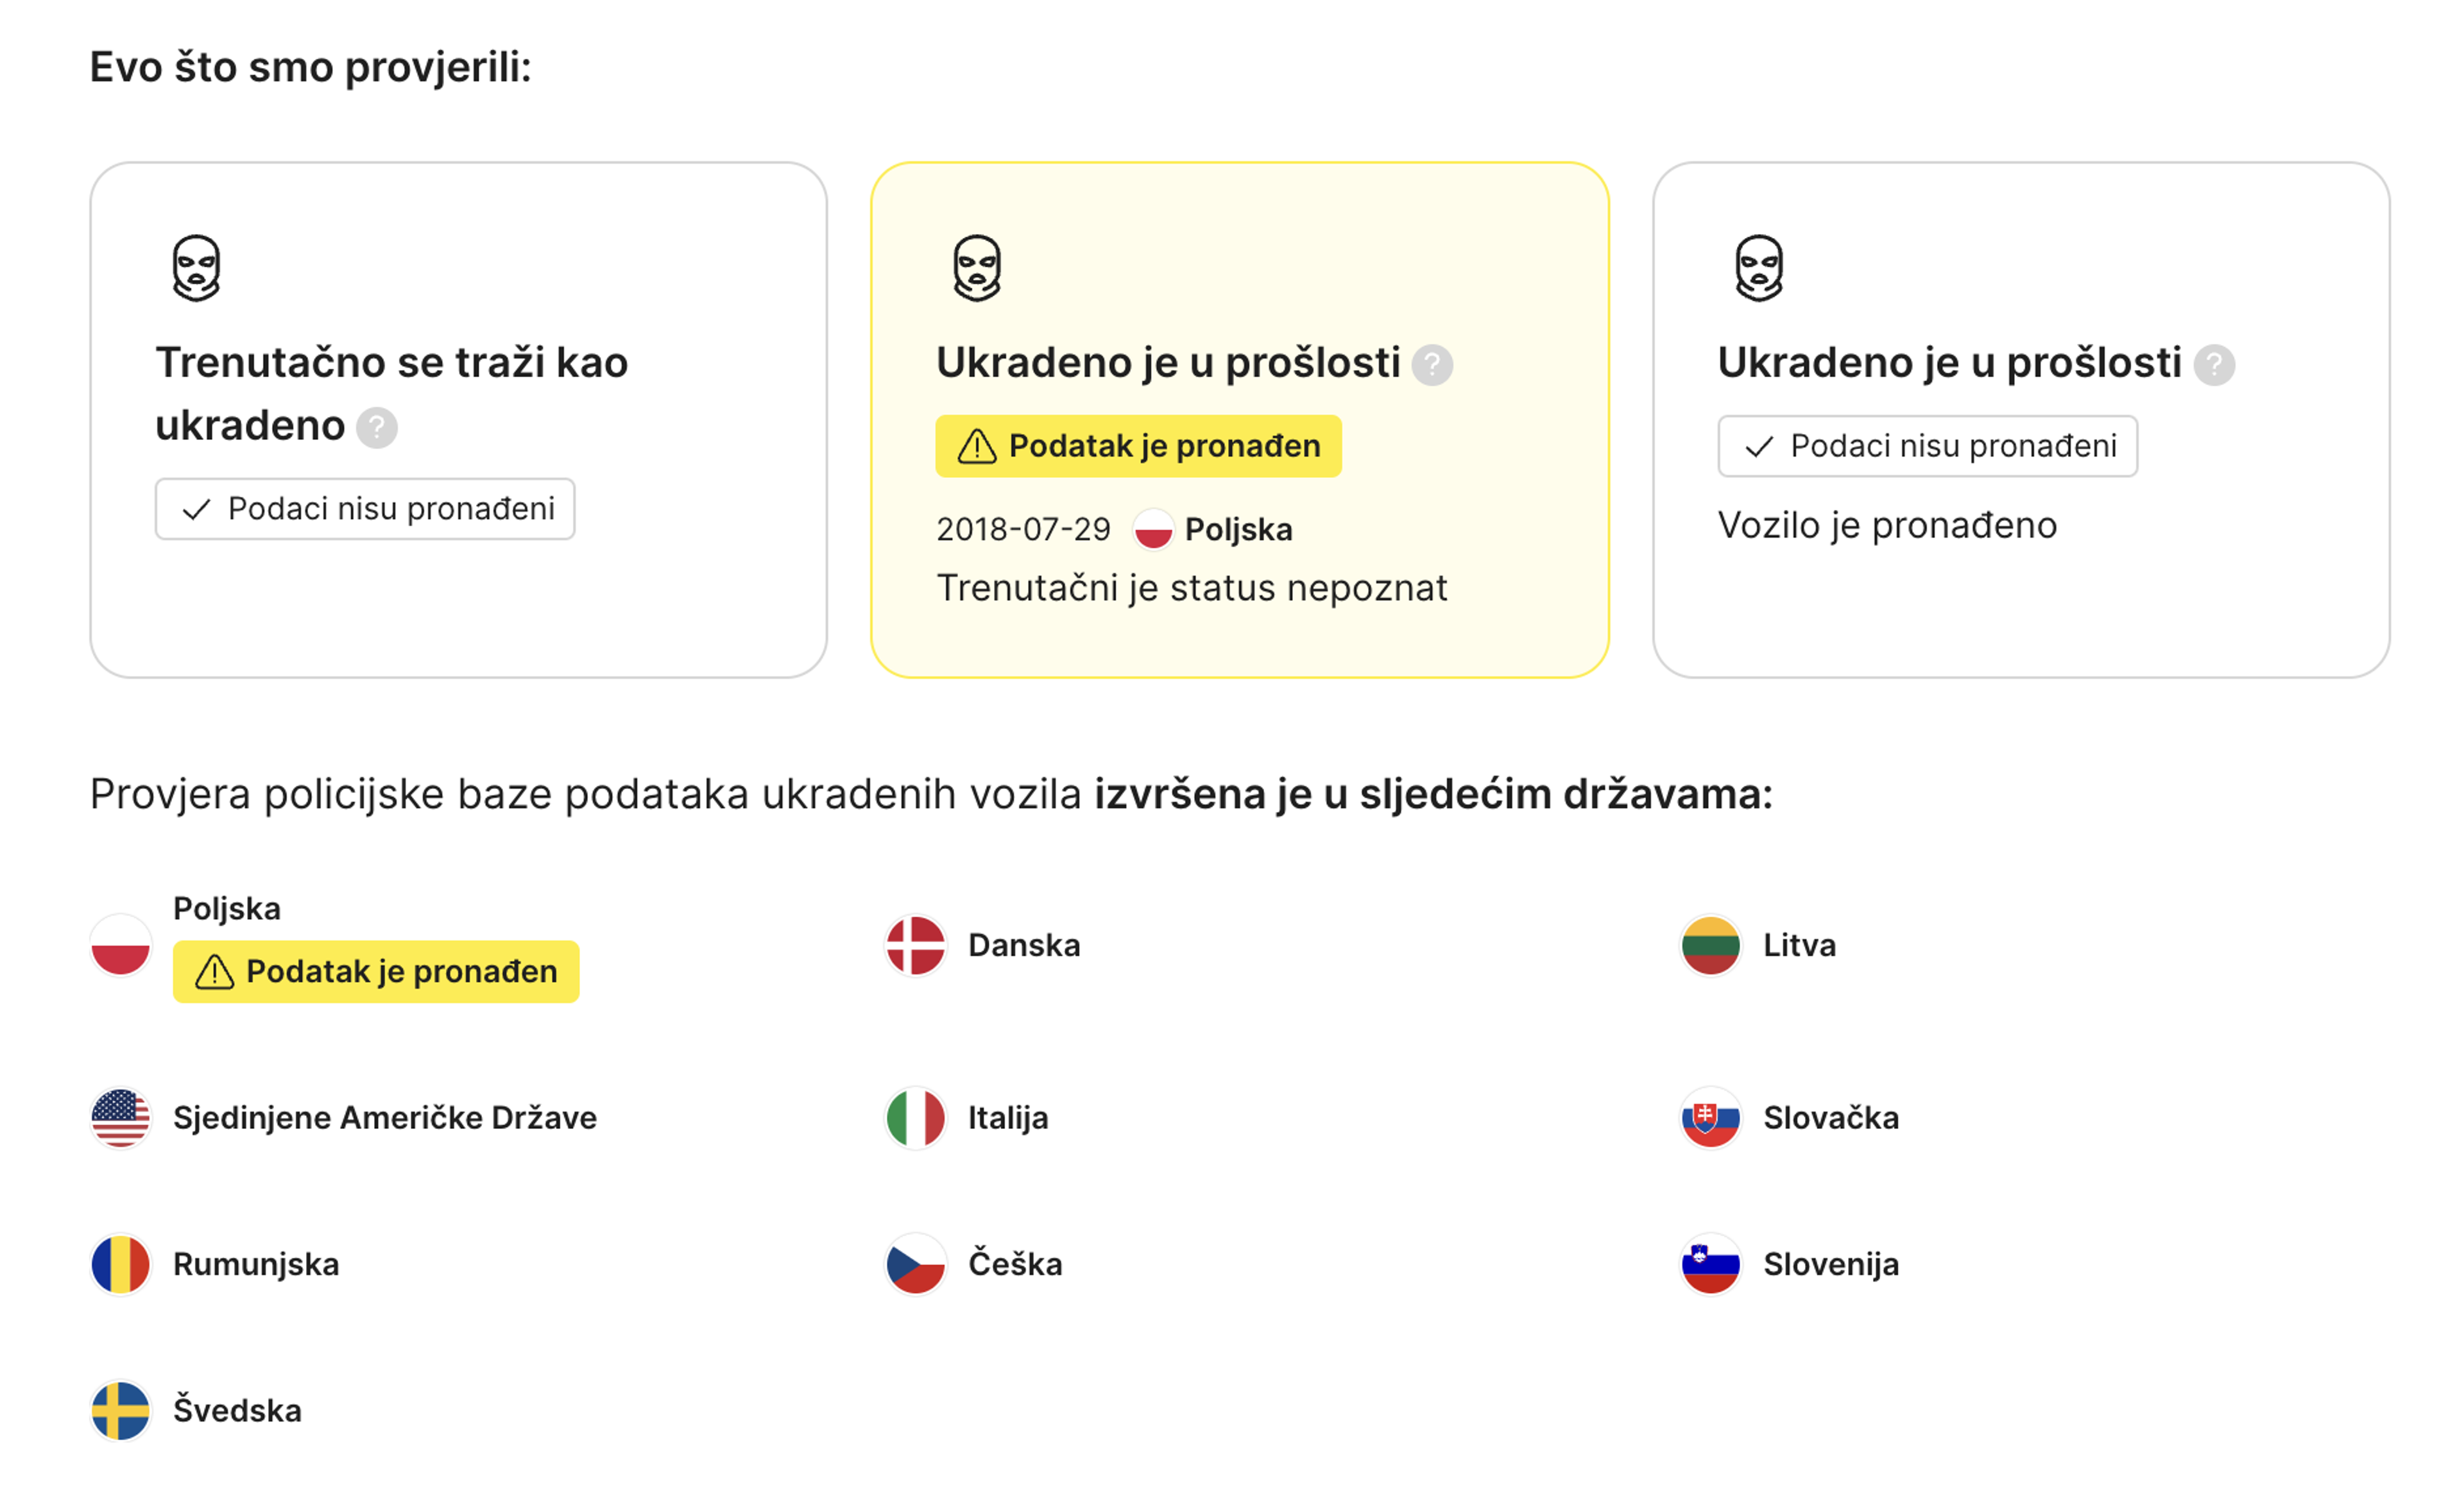Image resolution: width=2464 pixels, height=1501 pixels.
Task: Click the Švedska flag icon
Action: pyautogui.click(x=119, y=1412)
